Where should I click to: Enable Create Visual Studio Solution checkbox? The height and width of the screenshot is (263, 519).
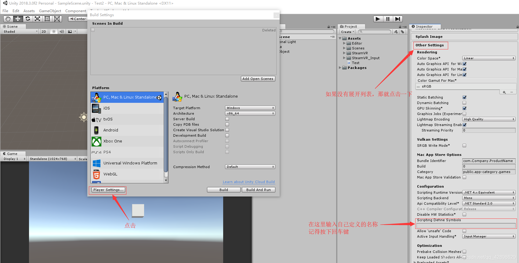coord(227,130)
